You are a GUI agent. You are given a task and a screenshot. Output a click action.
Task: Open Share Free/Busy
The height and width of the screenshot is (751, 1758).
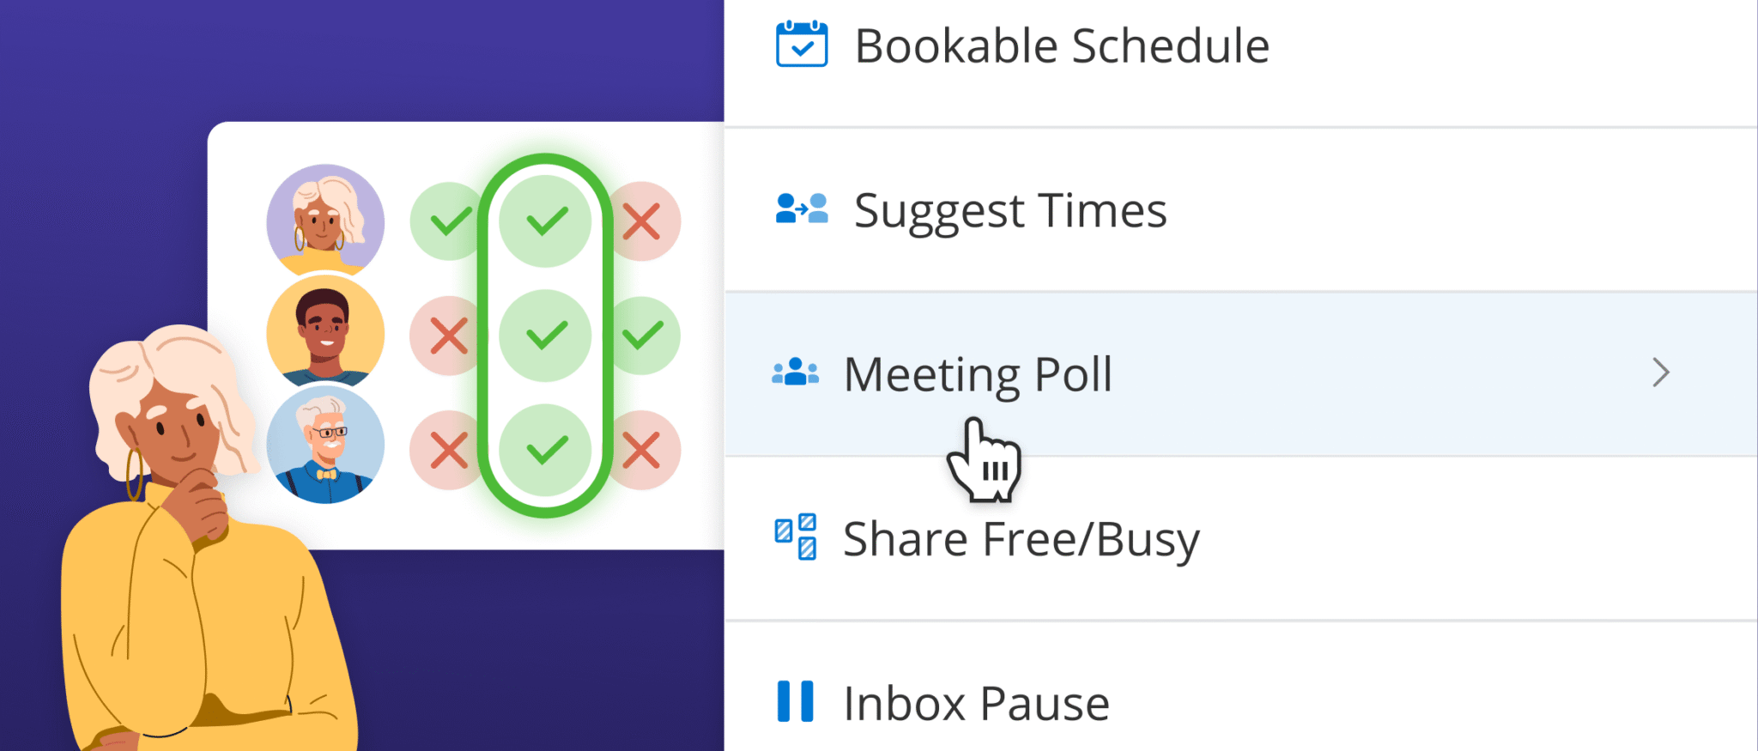[x=1021, y=538]
